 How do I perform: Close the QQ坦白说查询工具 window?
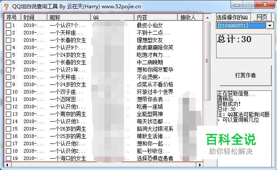(x=265, y=5)
